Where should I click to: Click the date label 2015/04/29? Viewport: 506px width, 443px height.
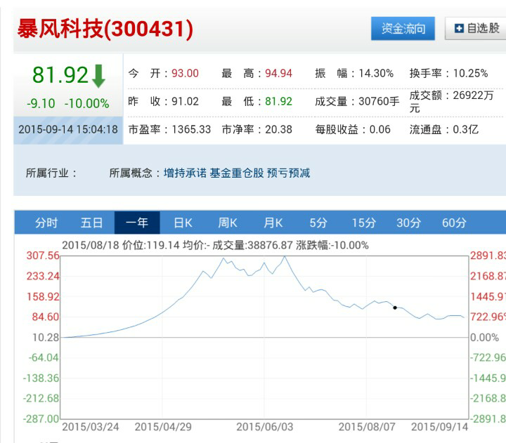tap(163, 427)
